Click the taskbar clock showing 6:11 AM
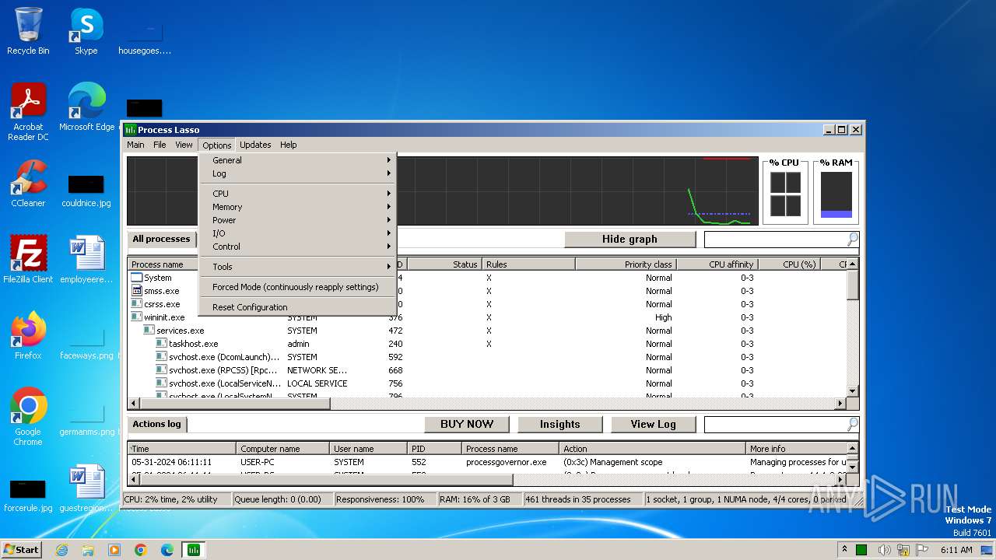The image size is (996, 560). click(956, 550)
